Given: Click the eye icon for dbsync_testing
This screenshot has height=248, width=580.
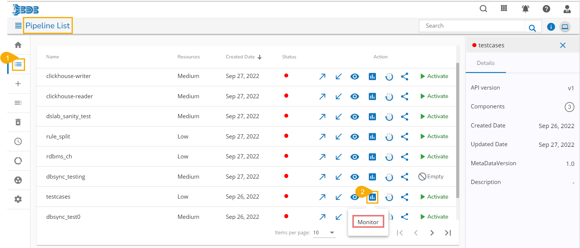Looking at the screenshot, I should [354, 177].
